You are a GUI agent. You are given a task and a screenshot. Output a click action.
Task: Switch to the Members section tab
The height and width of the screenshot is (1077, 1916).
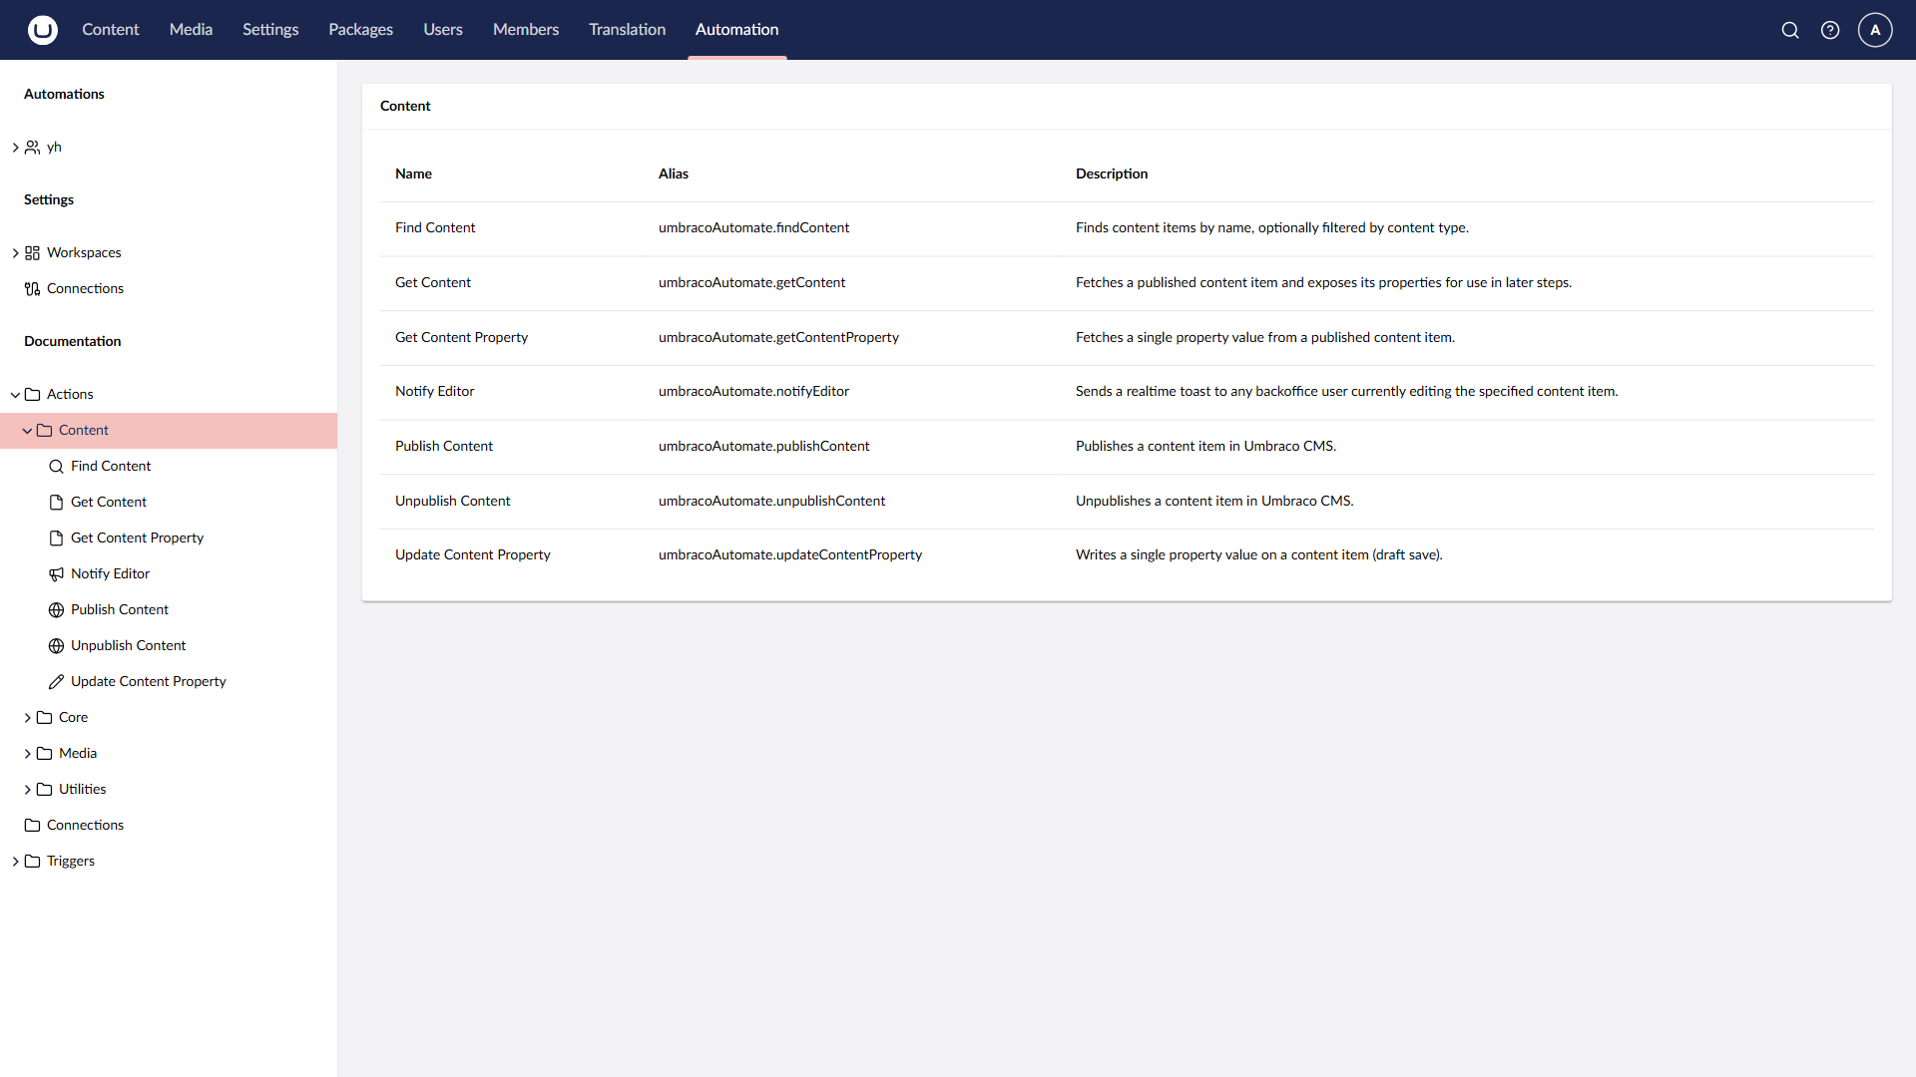tap(526, 30)
